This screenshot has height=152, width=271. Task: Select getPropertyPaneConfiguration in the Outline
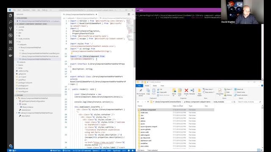(33, 101)
